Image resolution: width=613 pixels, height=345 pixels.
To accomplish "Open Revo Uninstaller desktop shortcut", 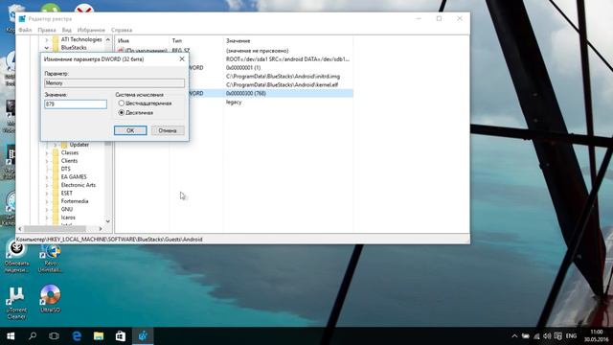I will (51, 259).
